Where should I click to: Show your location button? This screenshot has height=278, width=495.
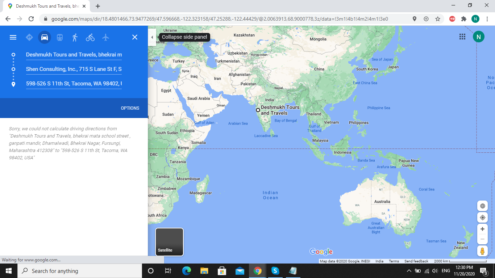tap(482, 218)
